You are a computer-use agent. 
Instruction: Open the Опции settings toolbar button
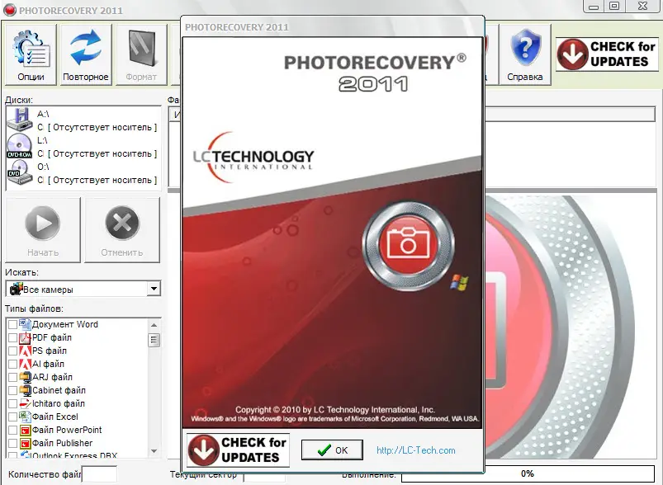(31, 54)
